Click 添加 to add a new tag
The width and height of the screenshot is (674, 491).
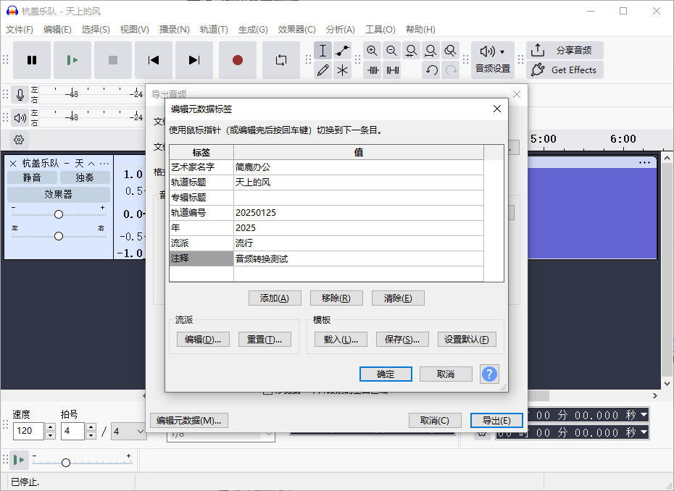[x=275, y=298]
